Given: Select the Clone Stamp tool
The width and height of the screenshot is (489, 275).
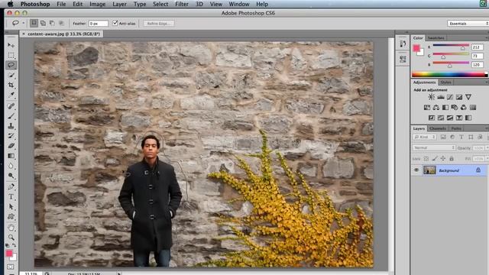Looking at the screenshot, I should point(11,126).
